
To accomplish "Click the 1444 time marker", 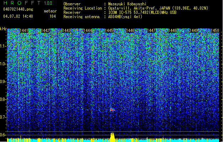I will click(x=88, y=31).
